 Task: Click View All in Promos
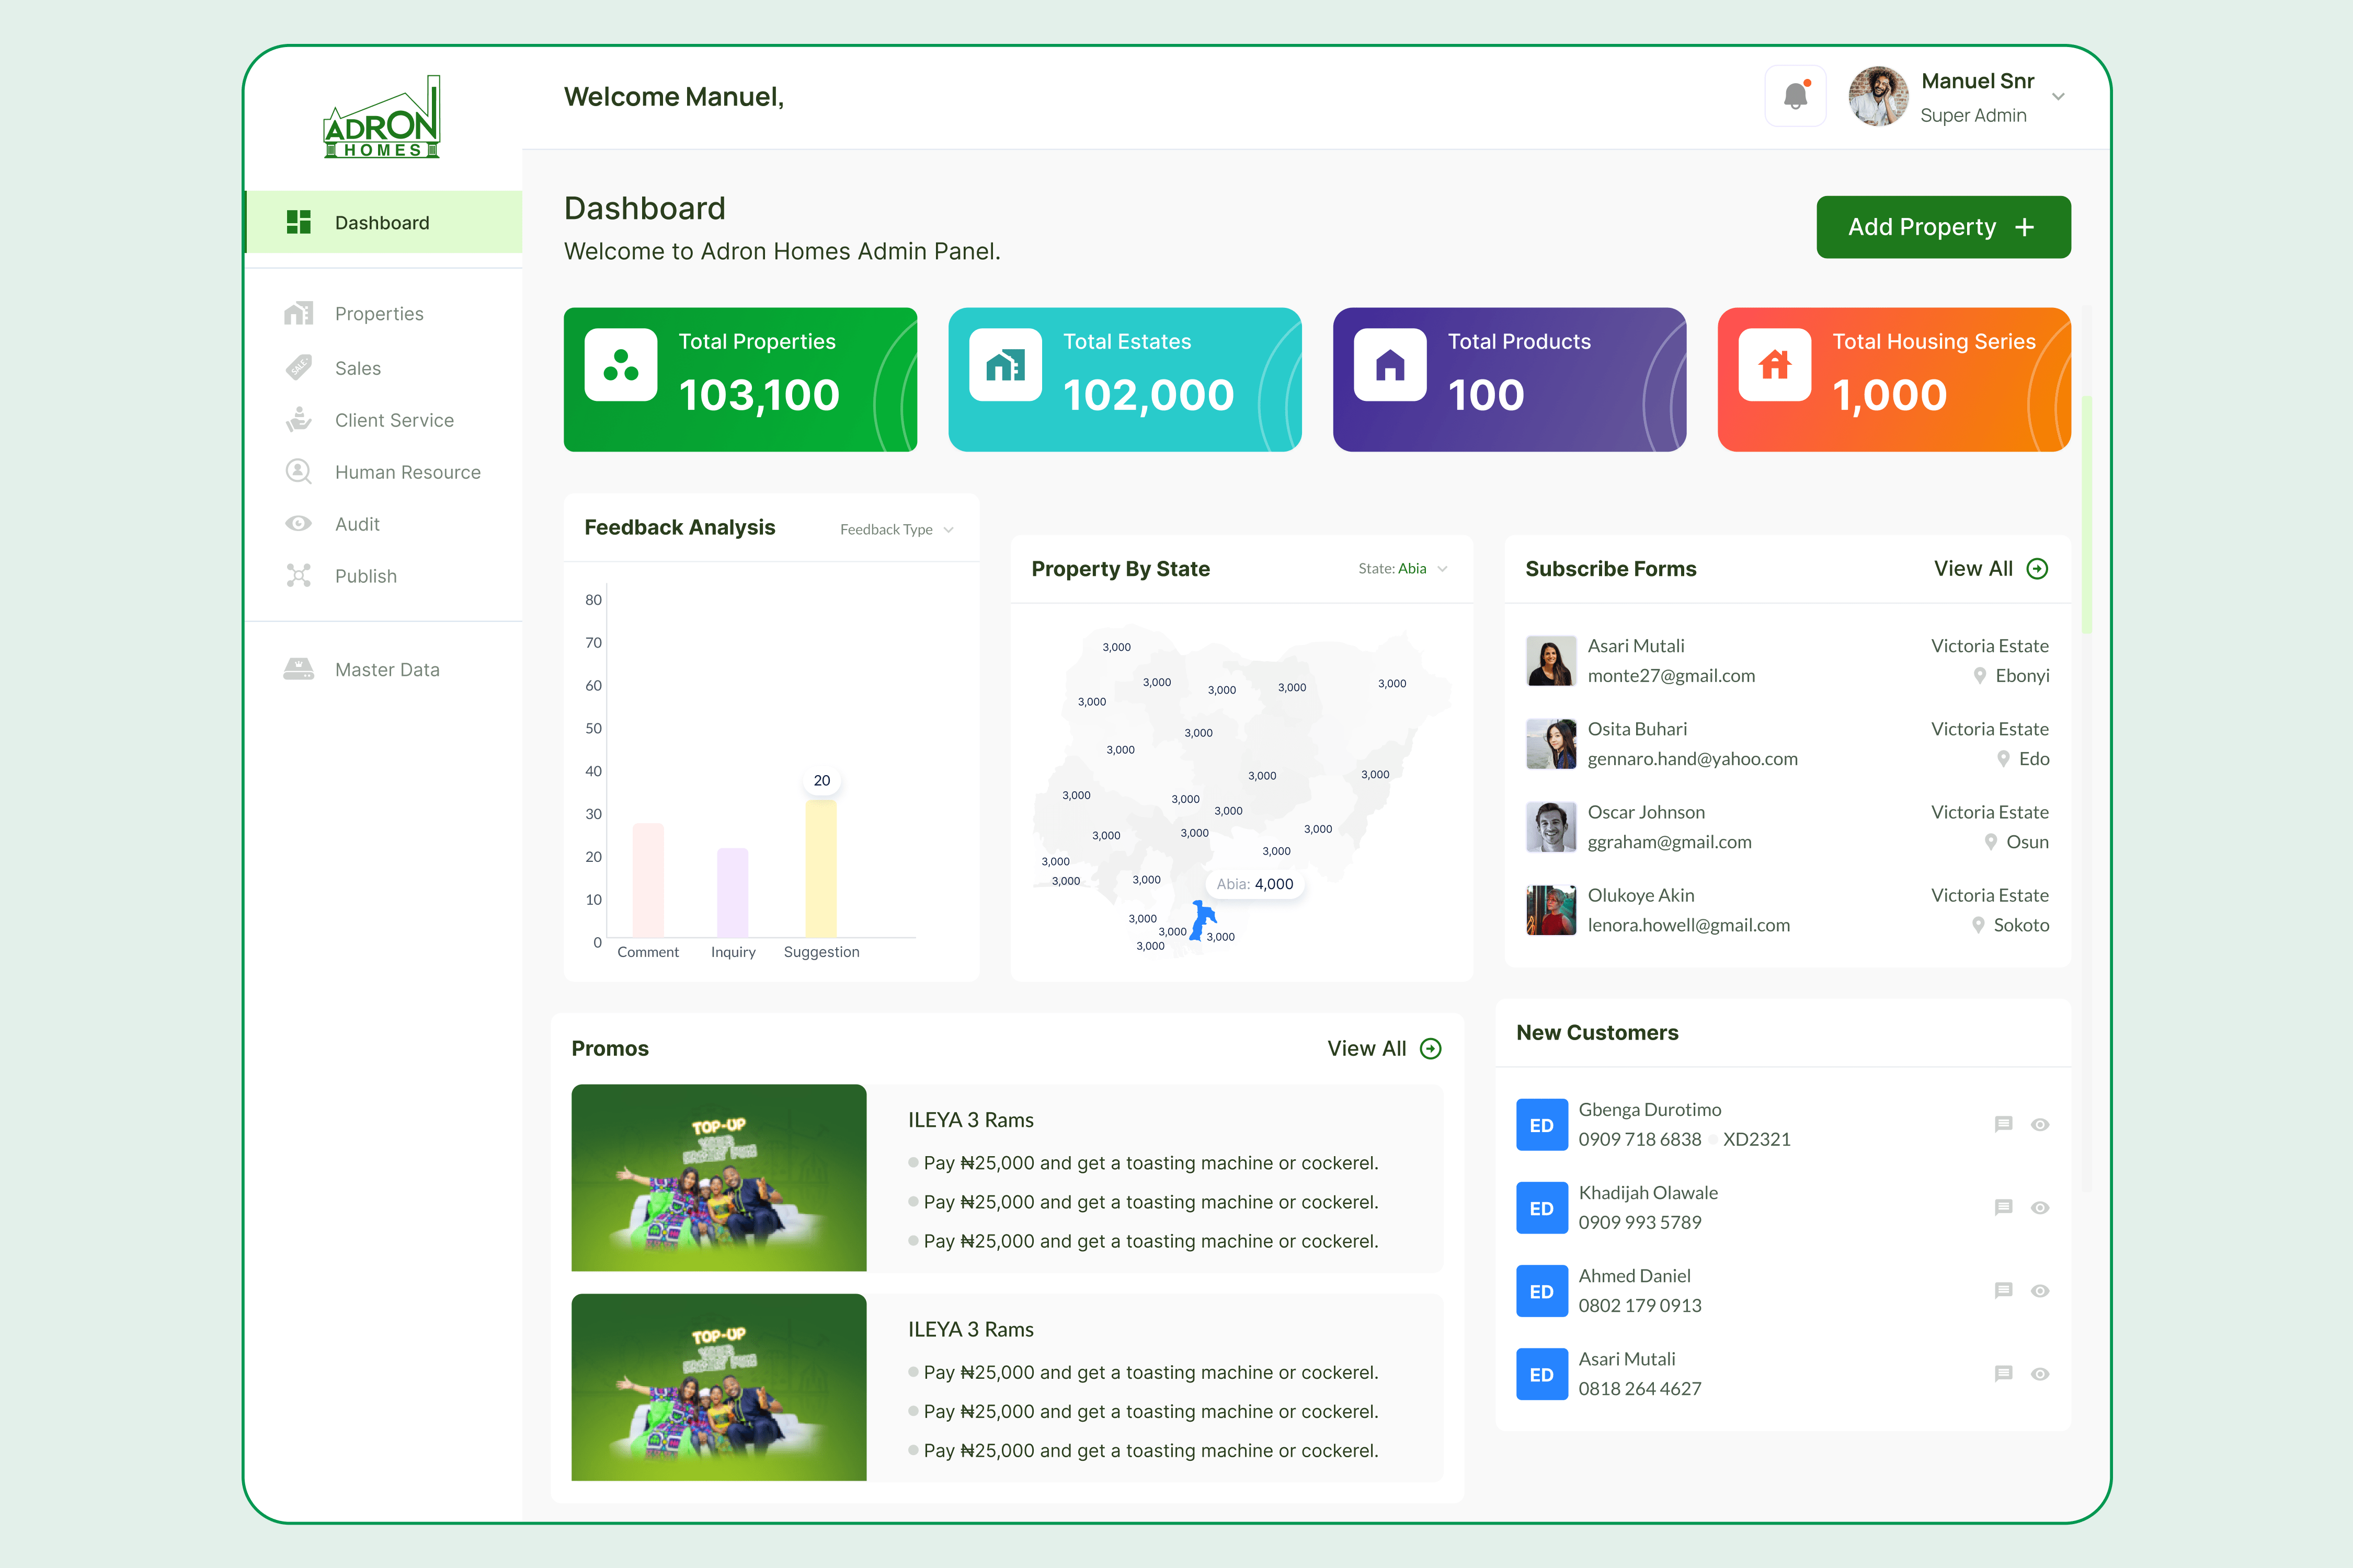1367,1049
